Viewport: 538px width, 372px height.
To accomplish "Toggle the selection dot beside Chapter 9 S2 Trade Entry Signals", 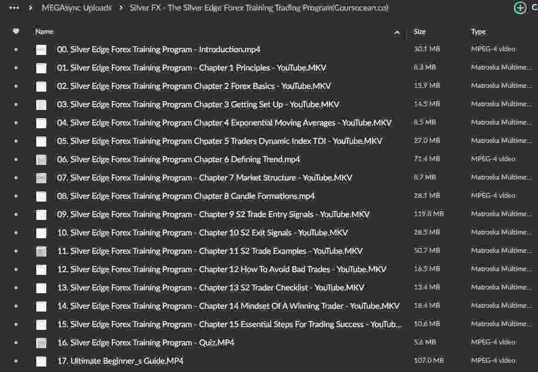I will pyautogui.click(x=17, y=214).
